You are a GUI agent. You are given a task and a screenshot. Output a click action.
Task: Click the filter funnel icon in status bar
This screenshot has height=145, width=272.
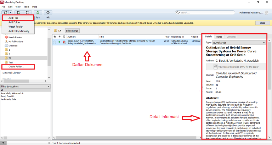click(x=3, y=143)
